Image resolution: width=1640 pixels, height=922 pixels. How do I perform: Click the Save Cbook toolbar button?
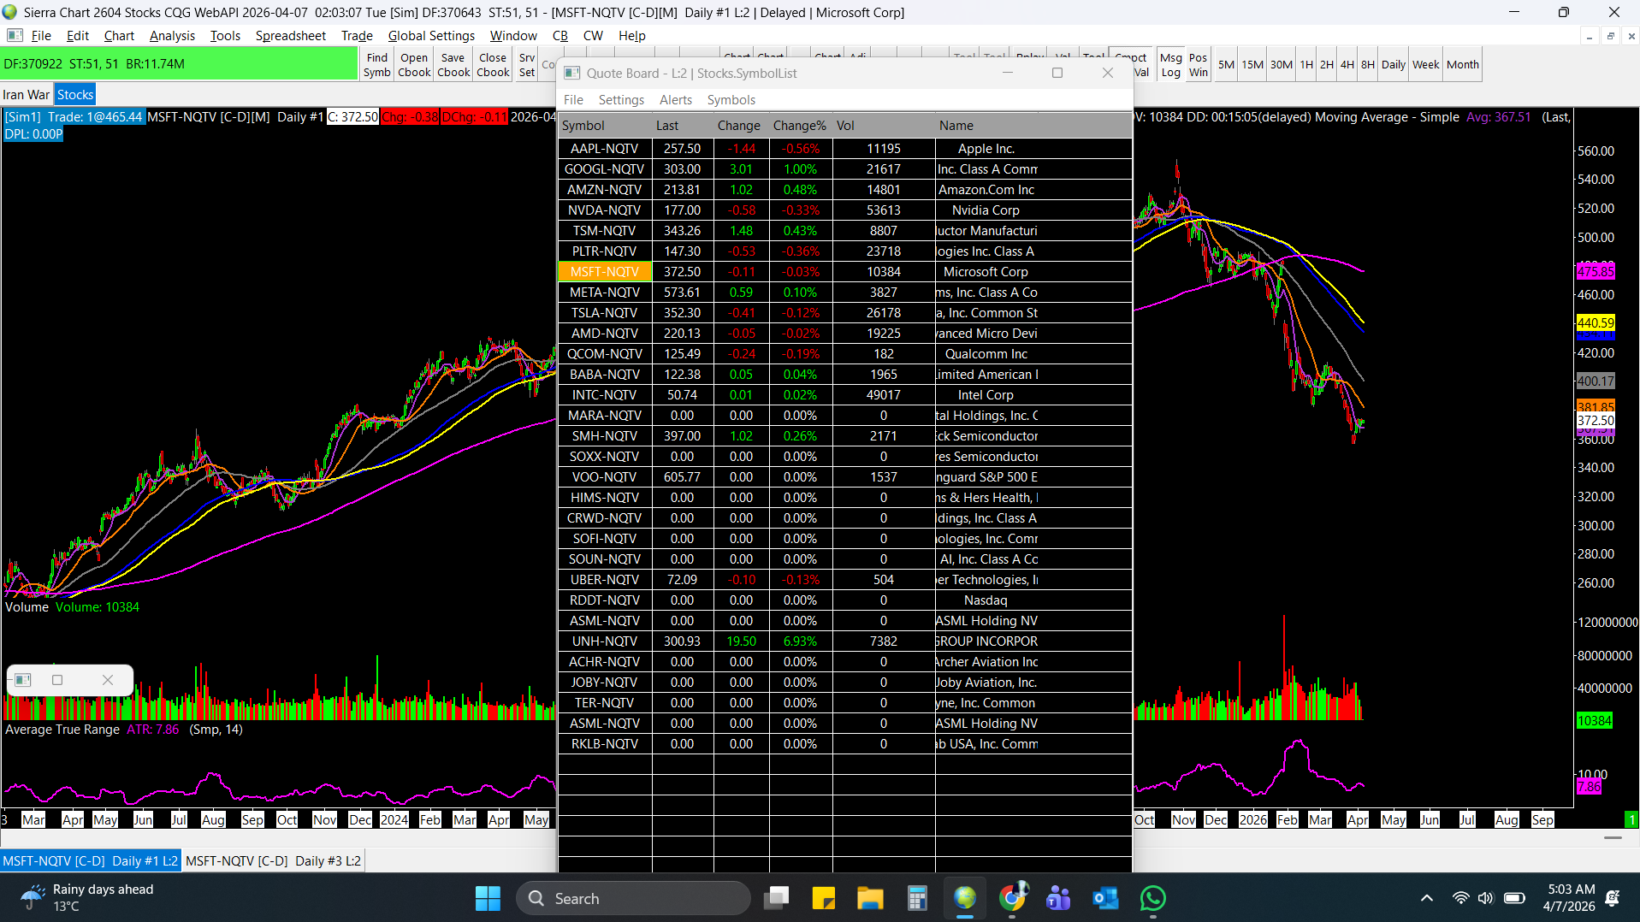pos(453,65)
